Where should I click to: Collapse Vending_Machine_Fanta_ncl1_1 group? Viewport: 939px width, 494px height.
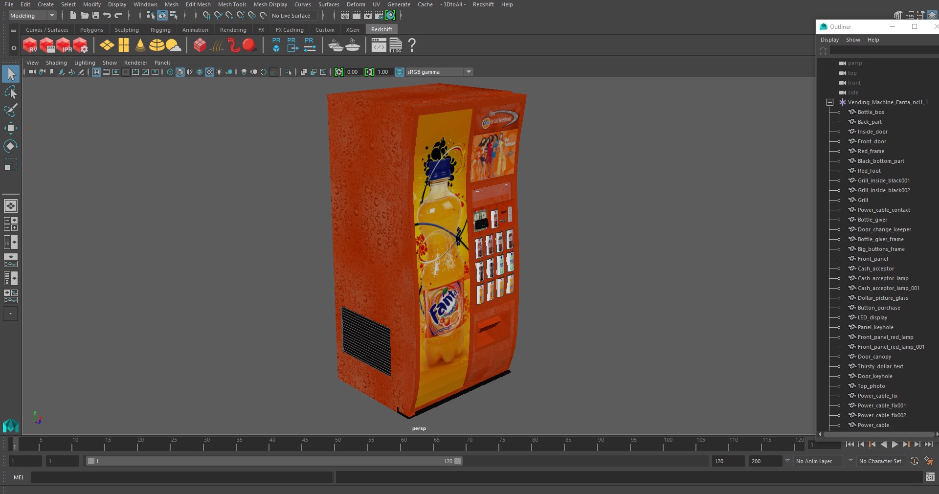tap(830, 102)
